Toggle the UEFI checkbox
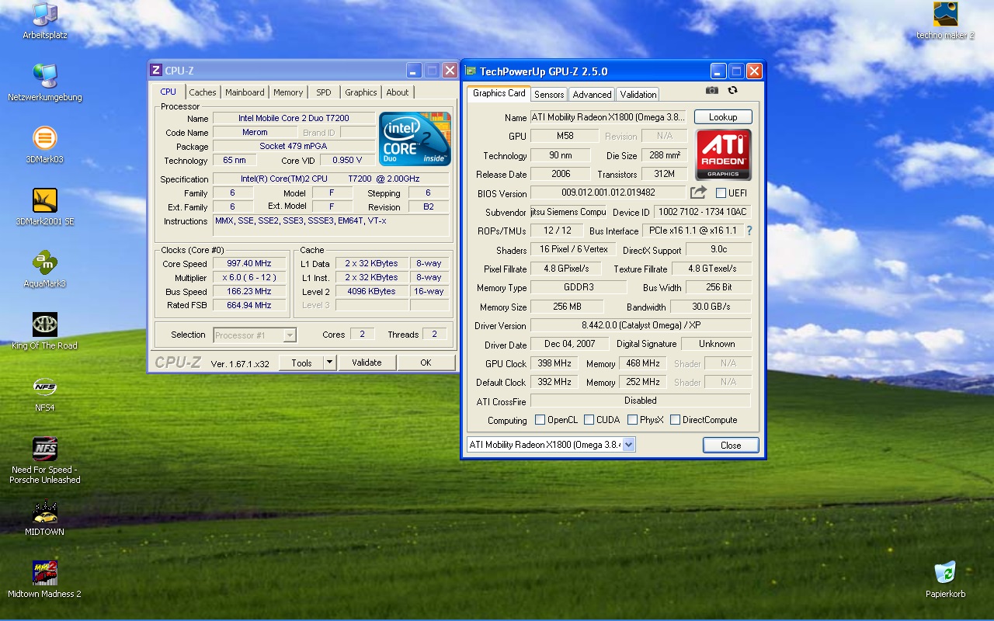Screen dimensions: 994x621 721,193
